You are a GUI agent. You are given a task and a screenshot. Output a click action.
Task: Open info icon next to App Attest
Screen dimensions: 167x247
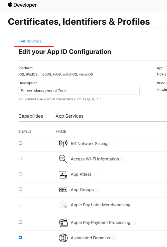point(94,174)
